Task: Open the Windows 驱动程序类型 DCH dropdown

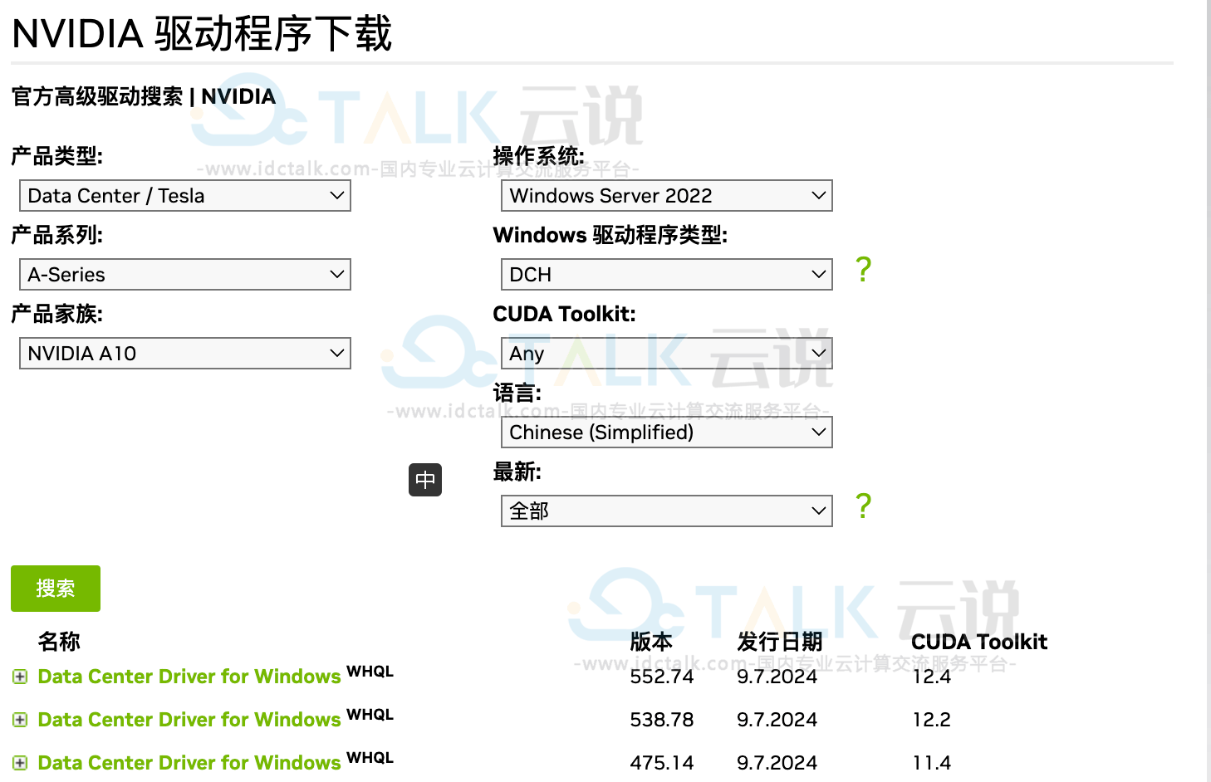Action: tap(667, 275)
